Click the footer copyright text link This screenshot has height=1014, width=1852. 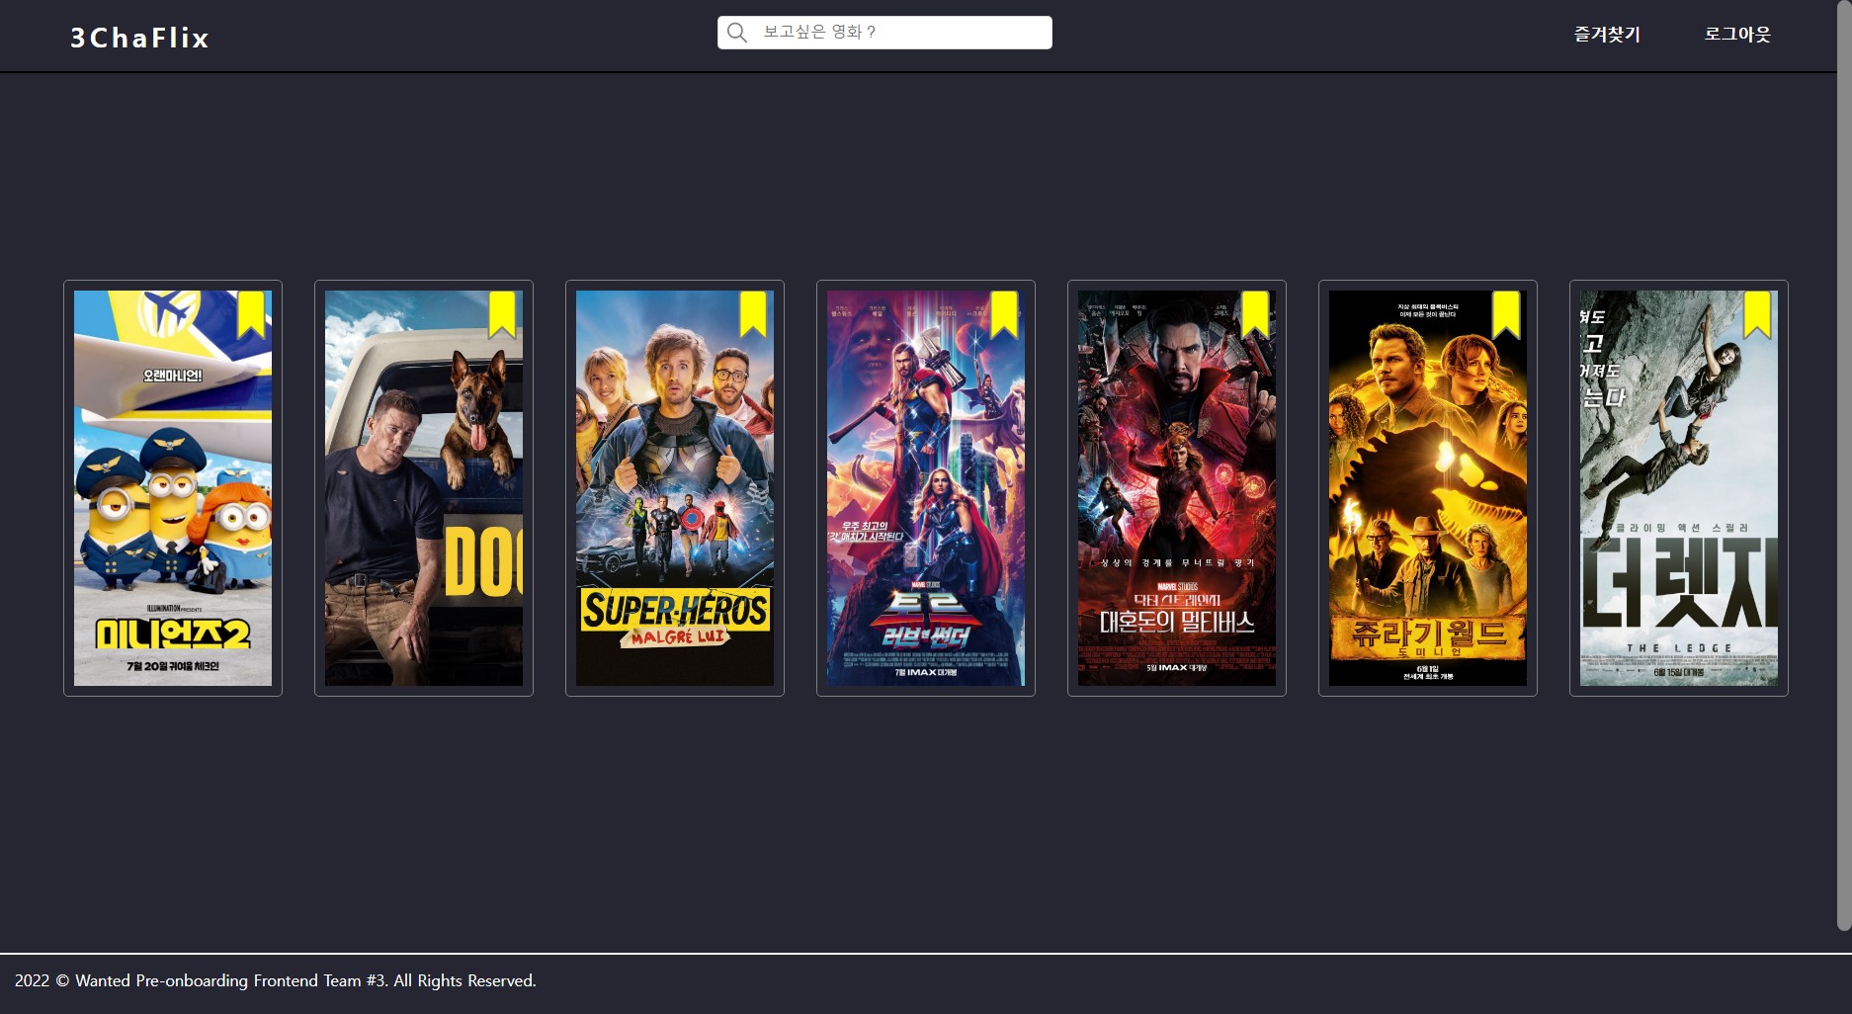277,981
